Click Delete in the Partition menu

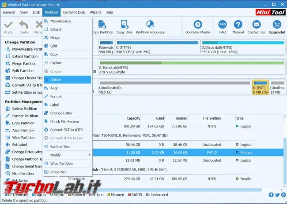(68, 80)
